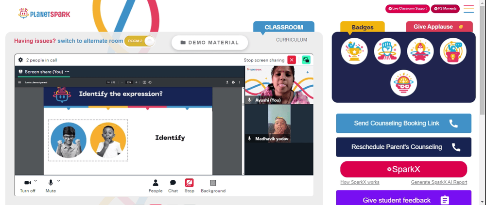The image size is (486, 205).
Task: Click PDF fit to page icon
Action: [x=144, y=82]
